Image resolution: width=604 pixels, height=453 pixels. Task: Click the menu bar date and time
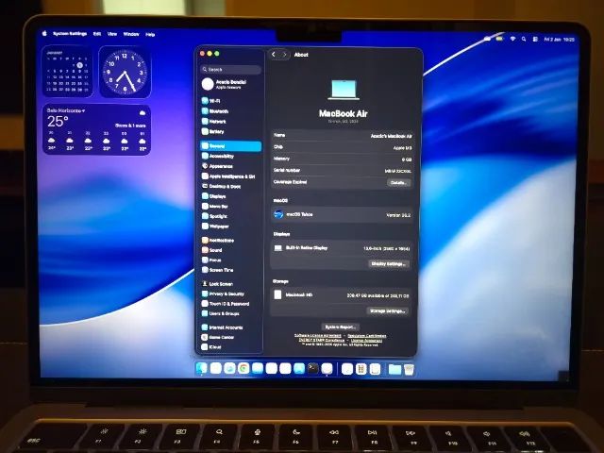coord(560,40)
